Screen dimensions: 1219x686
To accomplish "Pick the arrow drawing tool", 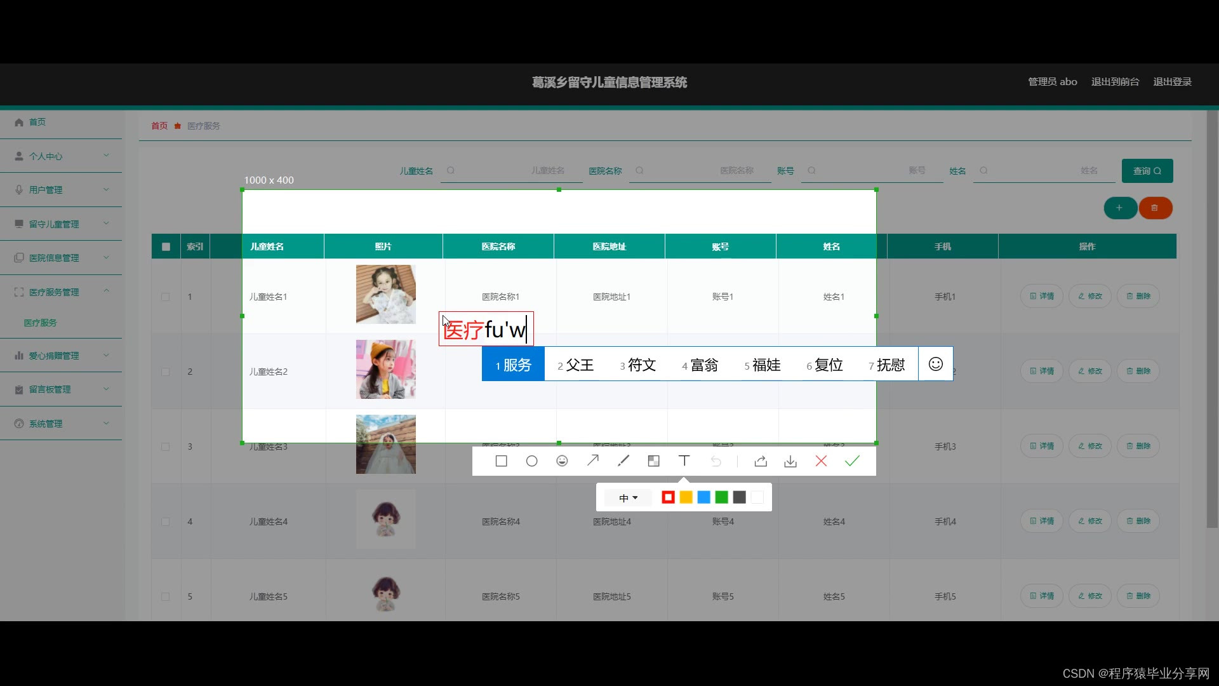I will click(592, 461).
